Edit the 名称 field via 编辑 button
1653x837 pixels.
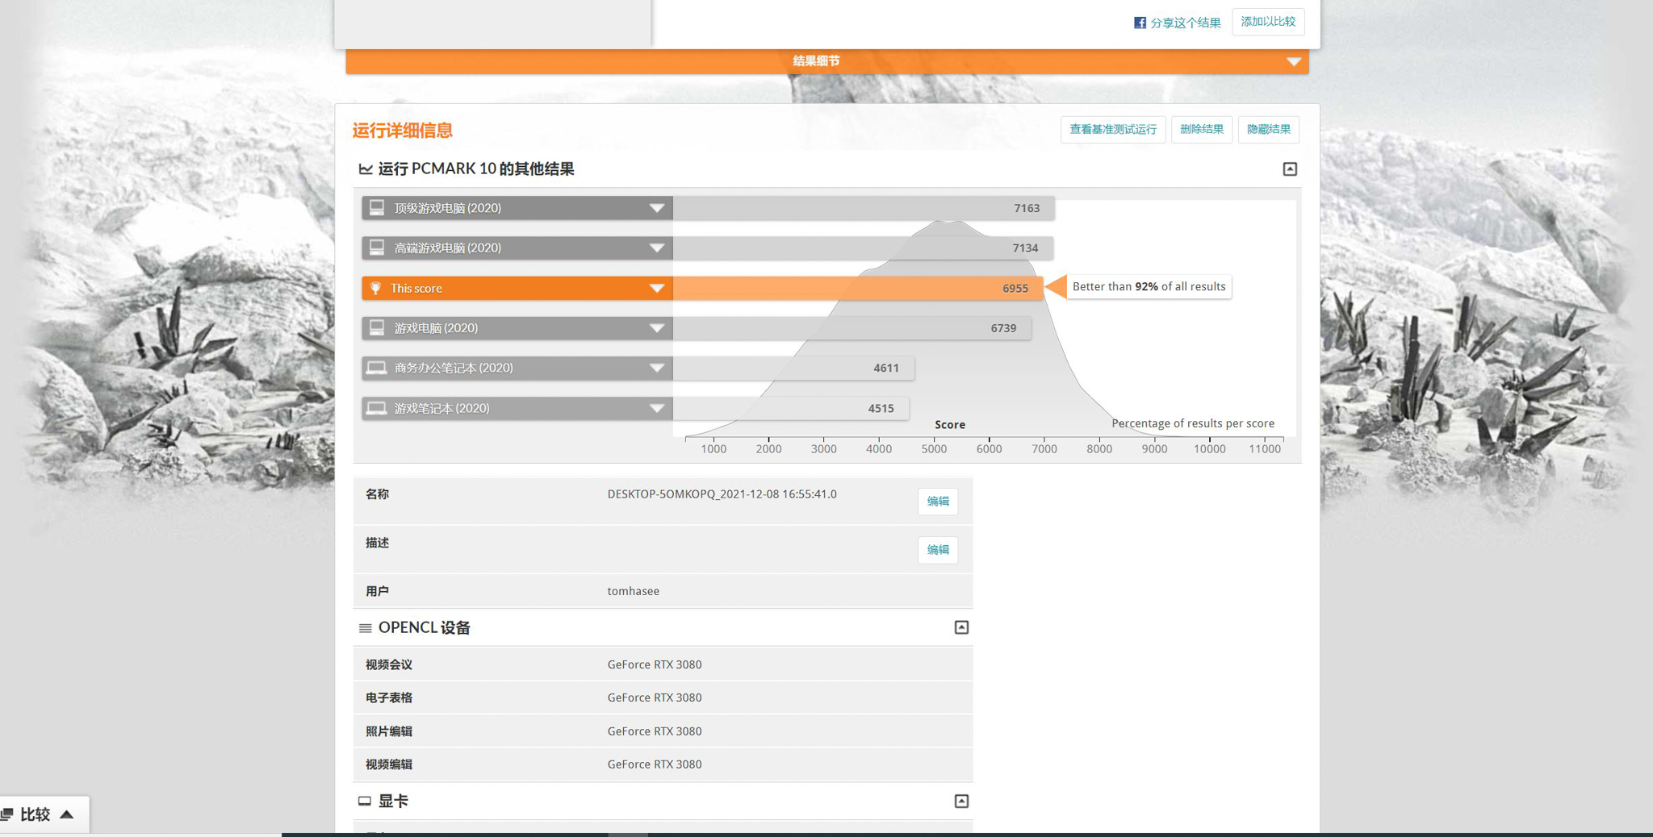tap(938, 502)
